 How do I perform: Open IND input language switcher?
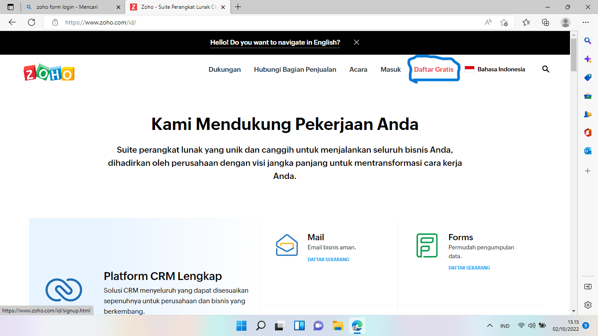click(505, 326)
